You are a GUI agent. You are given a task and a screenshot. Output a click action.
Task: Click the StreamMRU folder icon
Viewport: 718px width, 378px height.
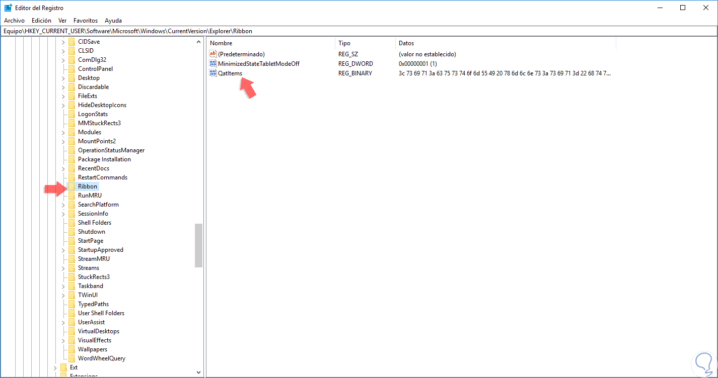pos(71,259)
